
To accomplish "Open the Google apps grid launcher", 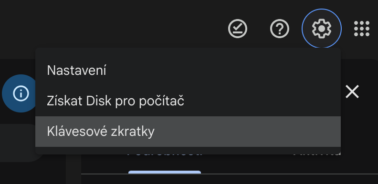I will click(x=362, y=29).
